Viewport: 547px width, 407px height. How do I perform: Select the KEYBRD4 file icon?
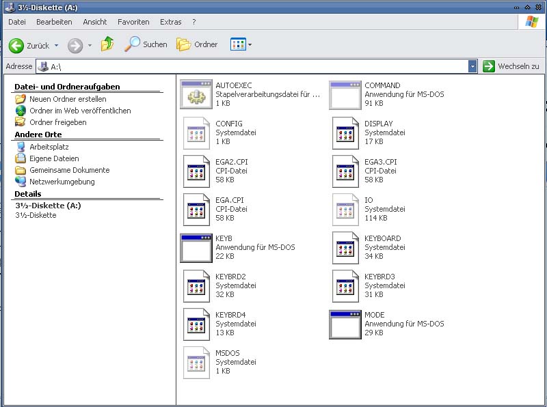coord(196,324)
